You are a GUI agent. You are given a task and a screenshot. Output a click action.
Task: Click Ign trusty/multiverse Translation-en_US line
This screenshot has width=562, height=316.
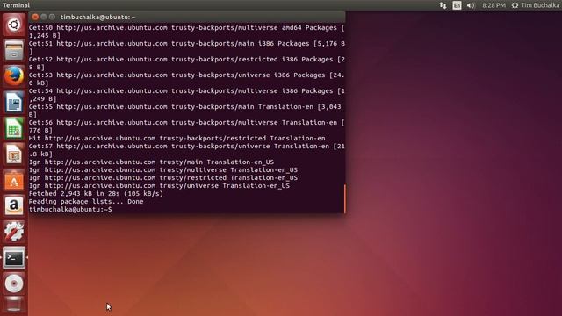pos(163,169)
